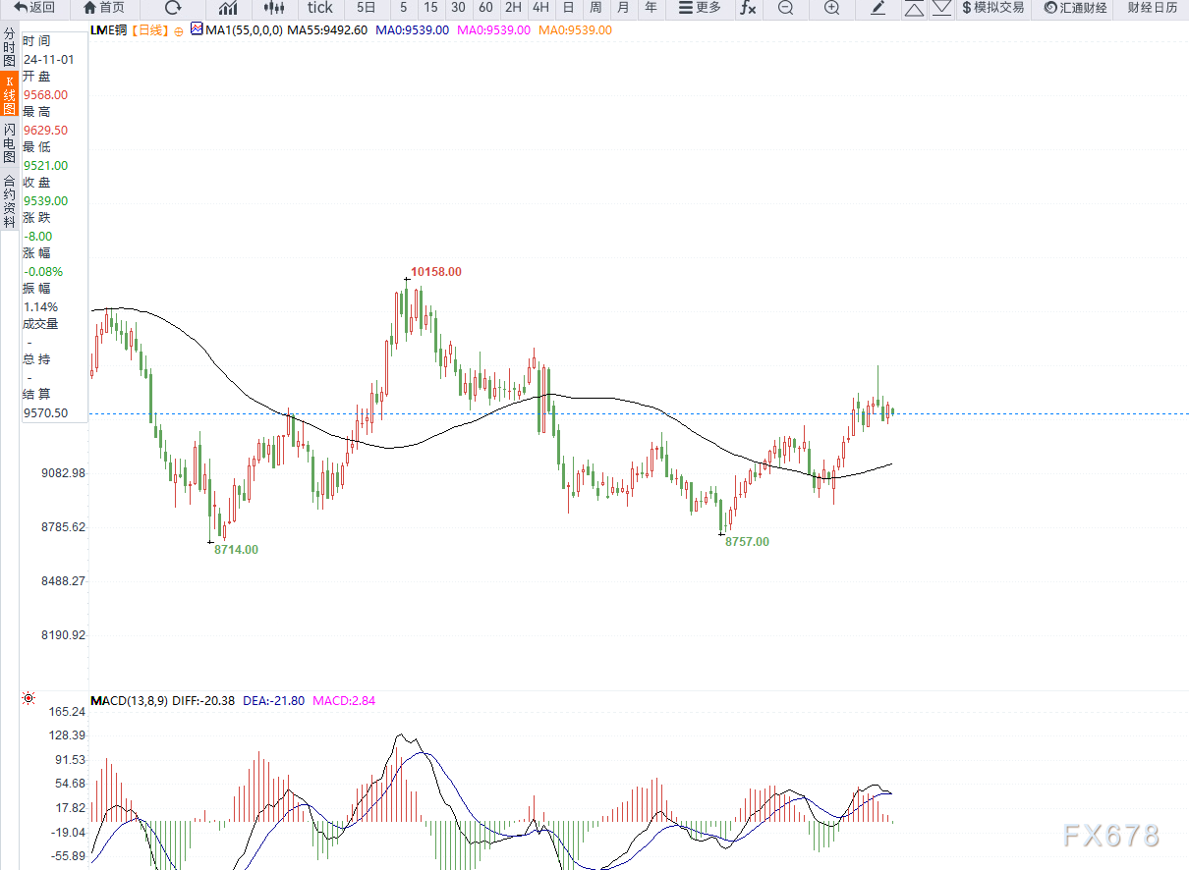Click the down triangle toolbar icon
The height and width of the screenshot is (870, 1189).
(941, 8)
